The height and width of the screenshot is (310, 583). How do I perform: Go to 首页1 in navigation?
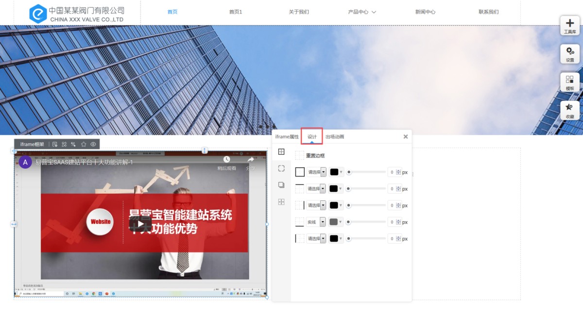[236, 12]
